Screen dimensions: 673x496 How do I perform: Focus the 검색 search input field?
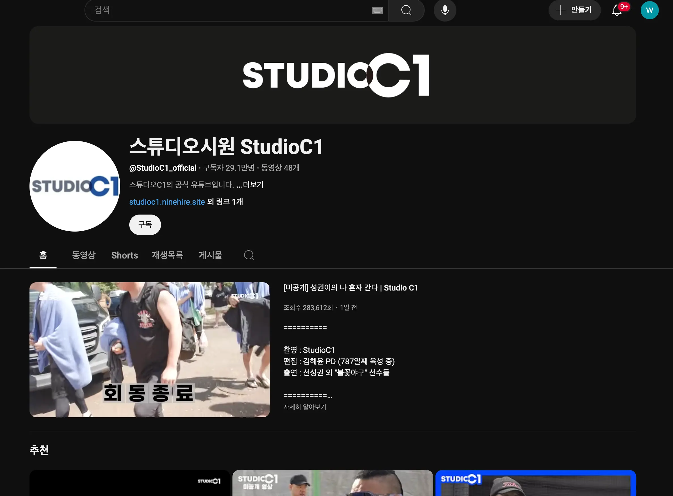pos(228,10)
